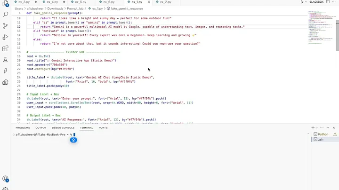Open the Manage gear icon

(x=5, y=189)
